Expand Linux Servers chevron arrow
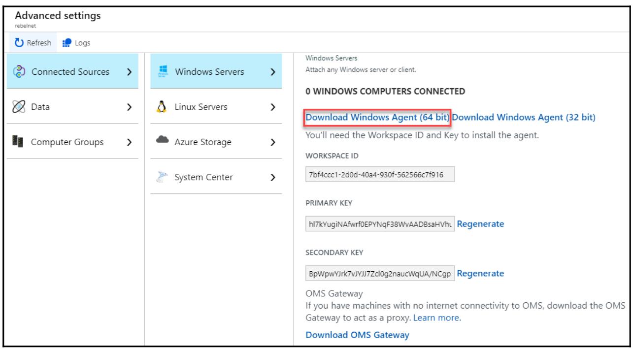The height and width of the screenshot is (349, 633). click(x=272, y=106)
